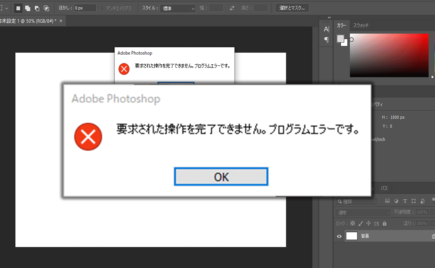The width and height of the screenshot is (435, 268).
Task: Click the 背景 layer thumbnail
Action: (x=352, y=236)
